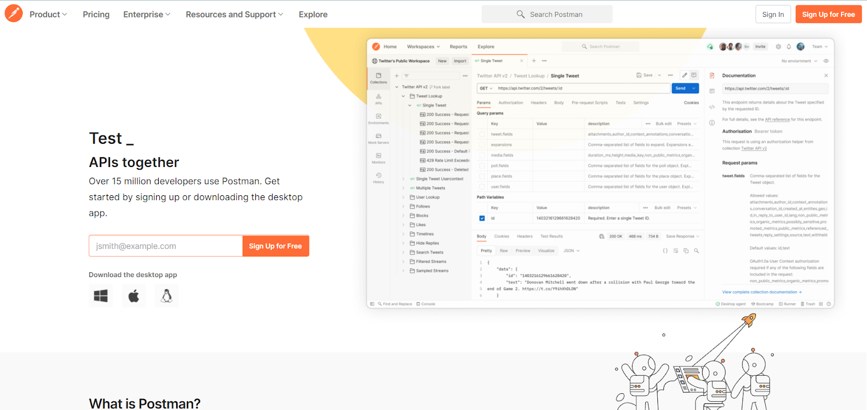Toggle the media.fields query param checkbox
Screen dimensions: 867x410
point(482,155)
